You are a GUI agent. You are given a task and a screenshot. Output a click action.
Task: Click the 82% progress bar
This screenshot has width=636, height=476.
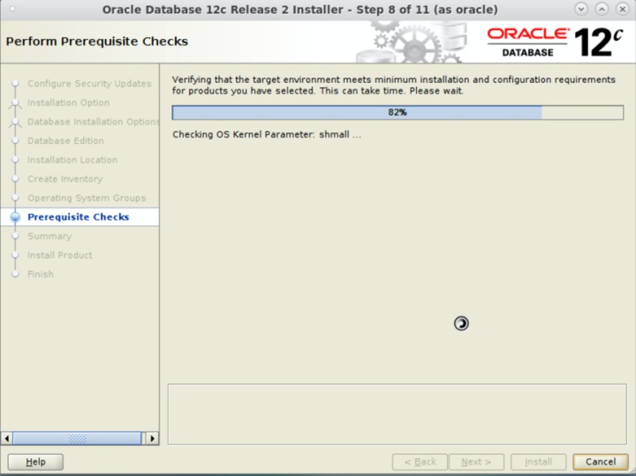click(x=397, y=112)
